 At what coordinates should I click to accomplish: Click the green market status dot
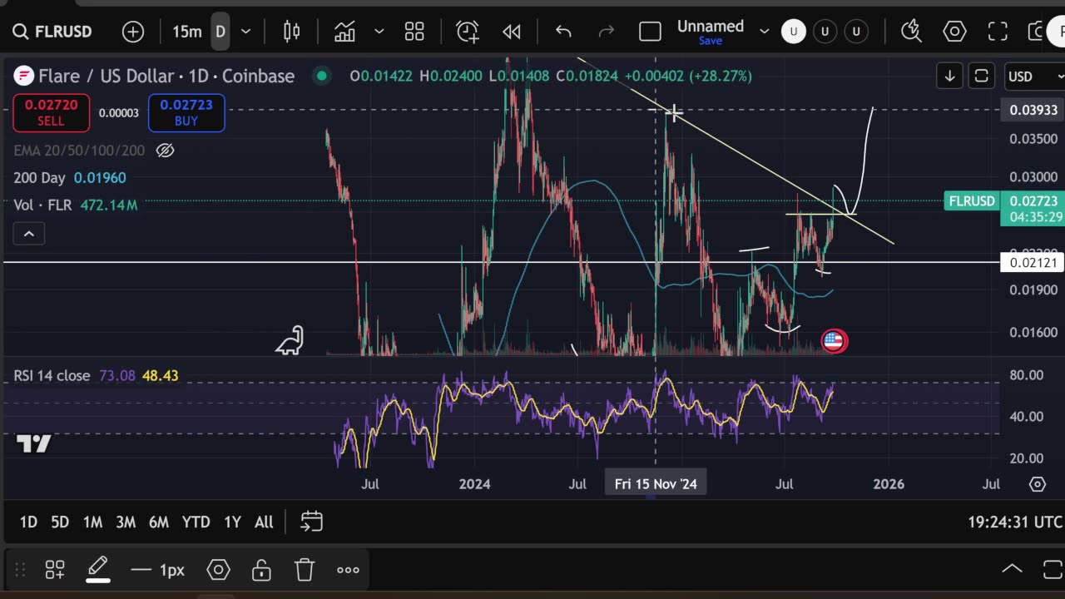pyautogui.click(x=321, y=76)
